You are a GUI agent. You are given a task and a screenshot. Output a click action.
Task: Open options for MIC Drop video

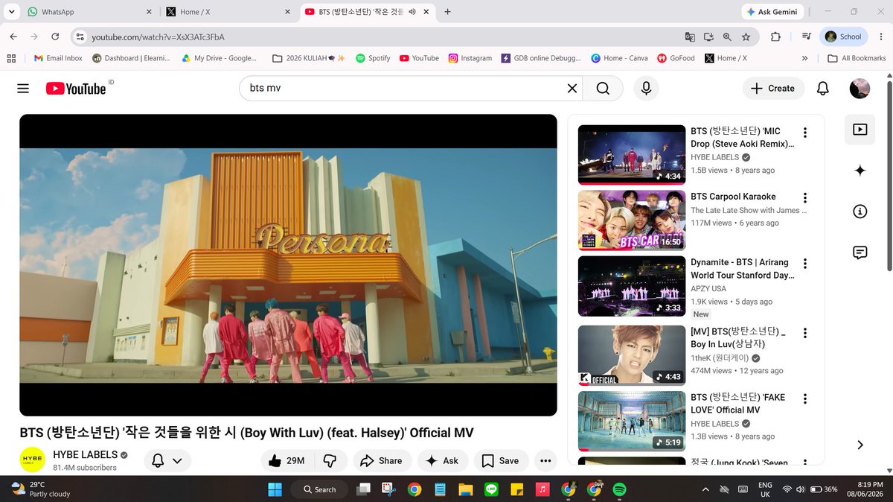click(804, 133)
